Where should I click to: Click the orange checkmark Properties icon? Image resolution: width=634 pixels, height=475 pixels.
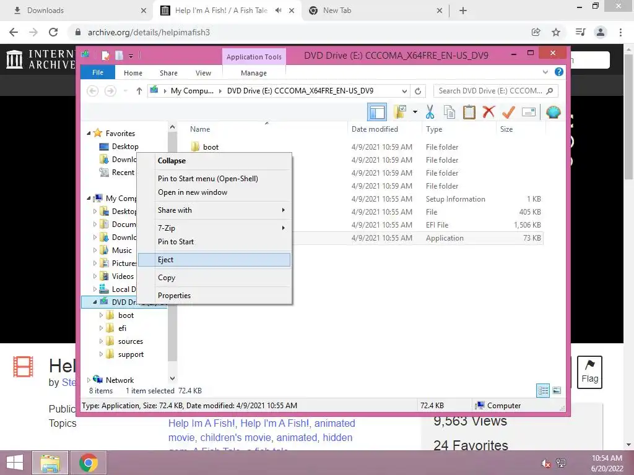[508, 112]
